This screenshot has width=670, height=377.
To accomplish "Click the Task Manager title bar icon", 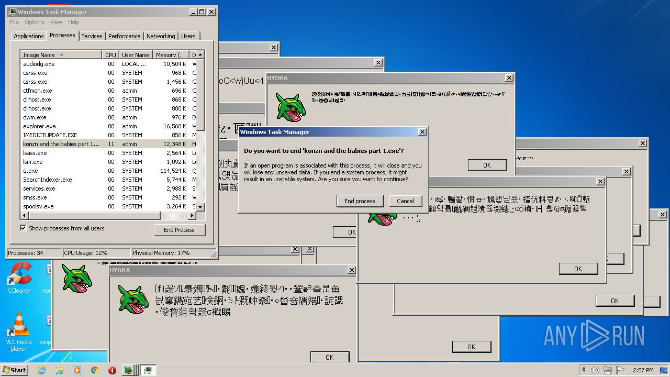I will click(13, 12).
